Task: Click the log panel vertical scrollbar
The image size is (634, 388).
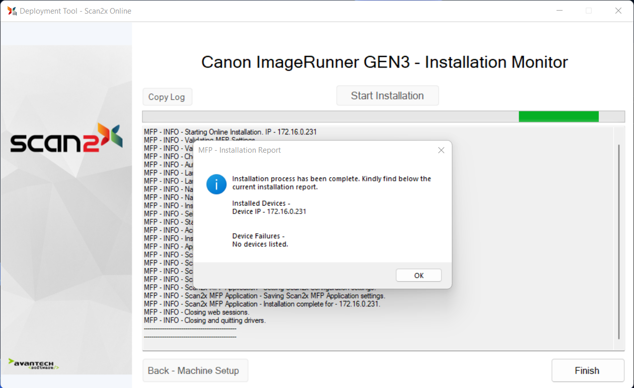Action: point(619,242)
